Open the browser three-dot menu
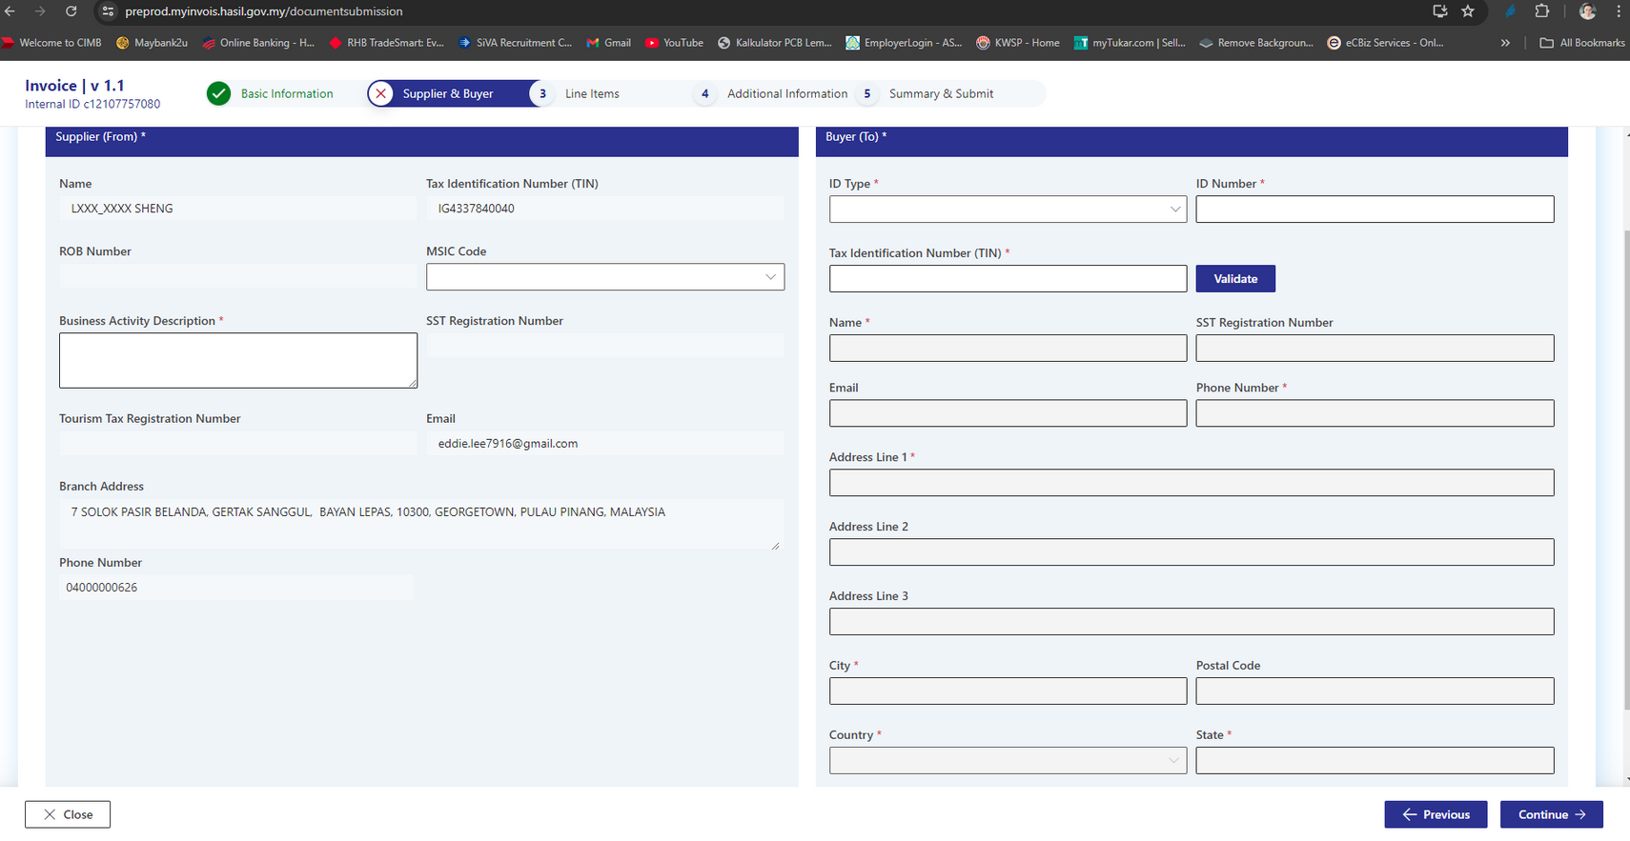The image size is (1630, 841). pos(1619,11)
